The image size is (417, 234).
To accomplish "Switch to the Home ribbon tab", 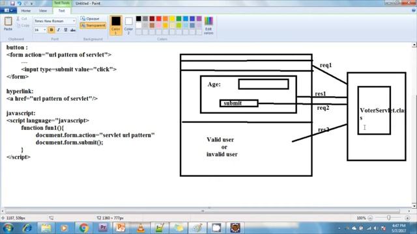I will pos(26,10).
